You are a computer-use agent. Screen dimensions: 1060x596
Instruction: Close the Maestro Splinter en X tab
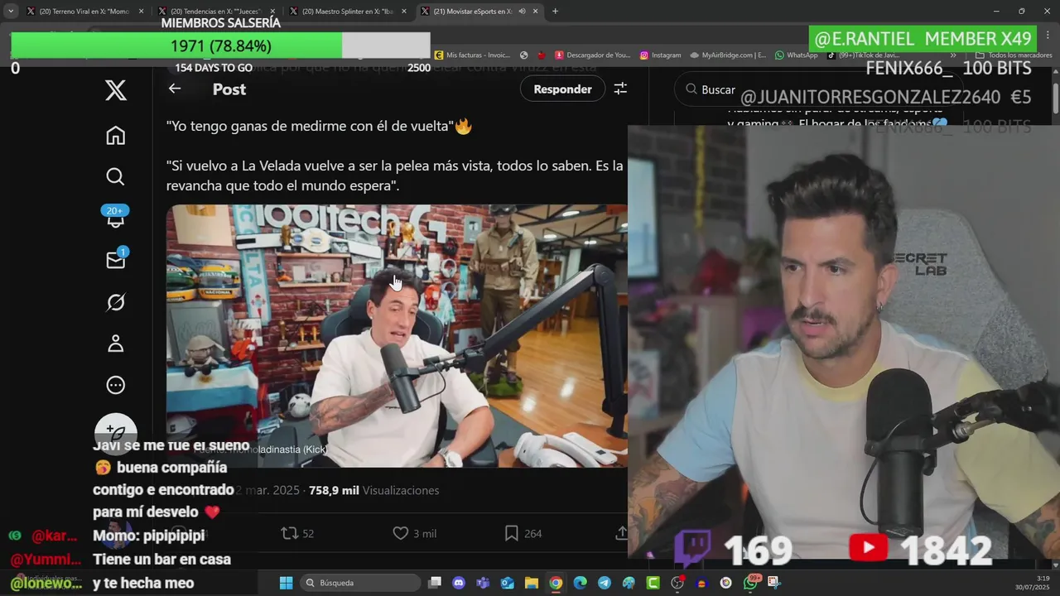tap(404, 12)
